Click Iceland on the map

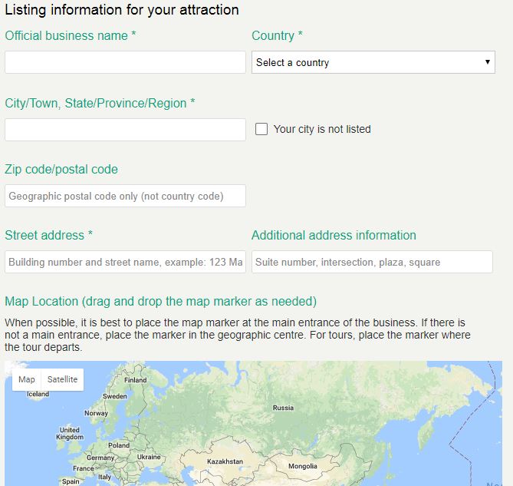coord(38,394)
